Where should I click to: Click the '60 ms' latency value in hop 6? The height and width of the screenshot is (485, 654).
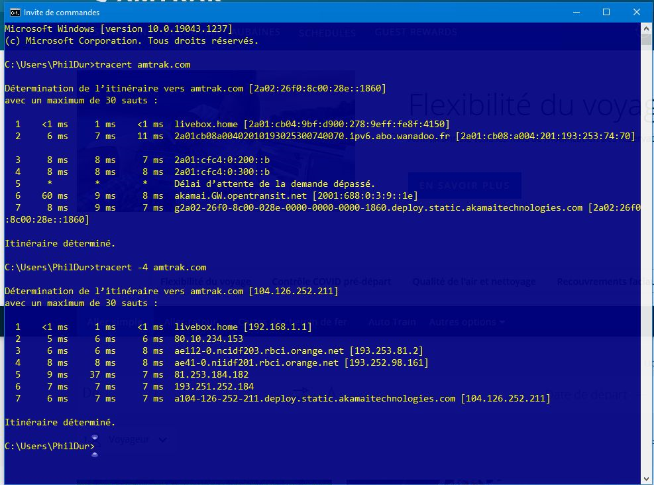(x=54, y=195)
